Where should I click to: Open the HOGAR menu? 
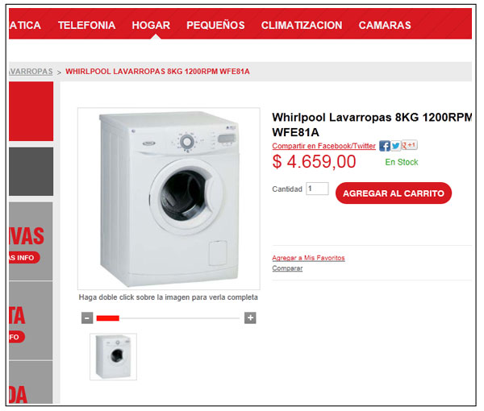pyautogui.click(x=151, y=25)
